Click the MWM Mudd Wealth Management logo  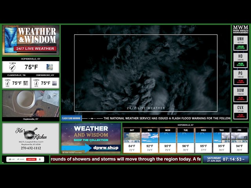(x=240, y=29)
